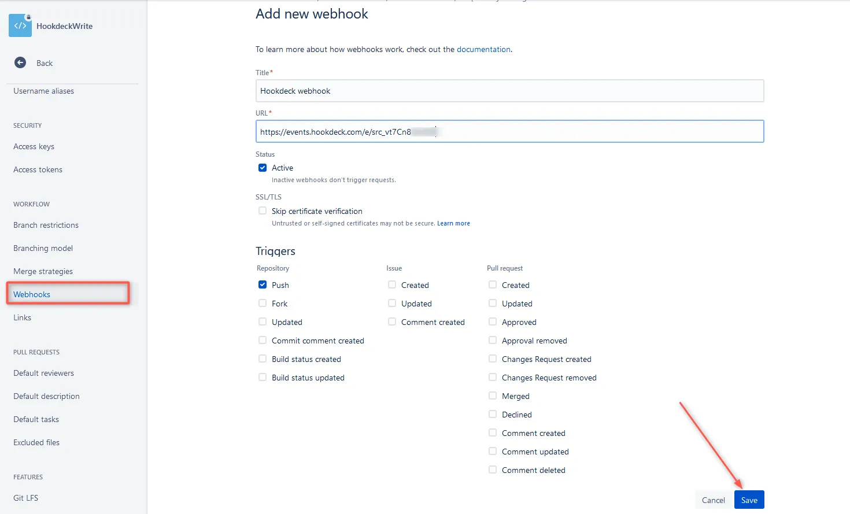Check Pull request Updated trigger
The height and width of the screenshot is (514, 850).
(493, 303)
